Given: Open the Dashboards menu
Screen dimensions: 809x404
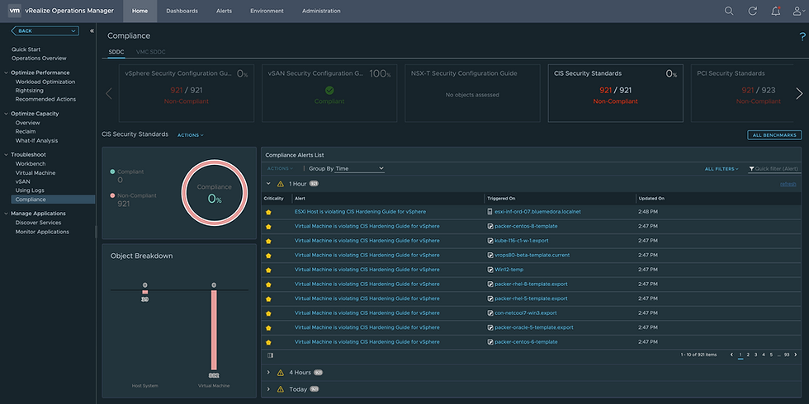Looking at the screenshot, I should (x=182, y=11).
